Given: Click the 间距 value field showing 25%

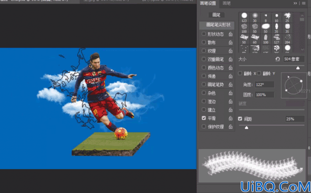Looking at the screenshot, I should point(295,119).
